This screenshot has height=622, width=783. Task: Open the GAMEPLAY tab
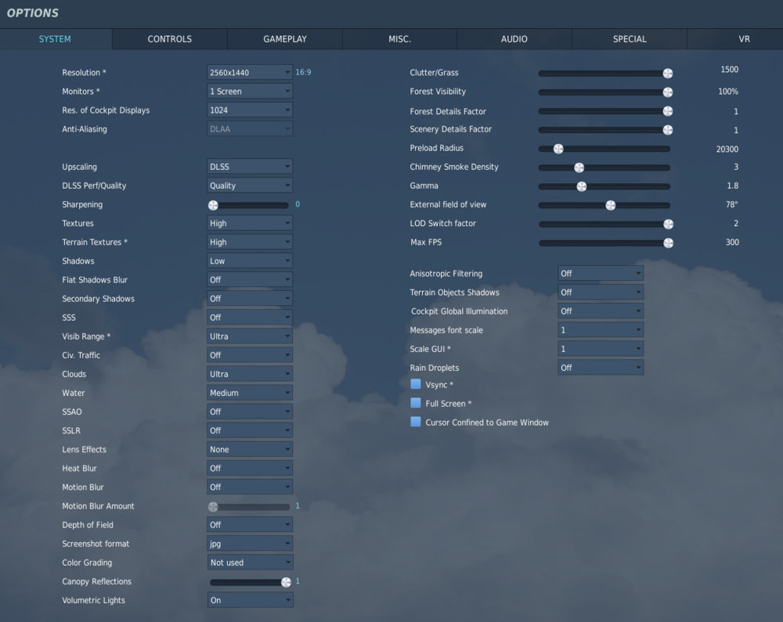coord(285,39)
